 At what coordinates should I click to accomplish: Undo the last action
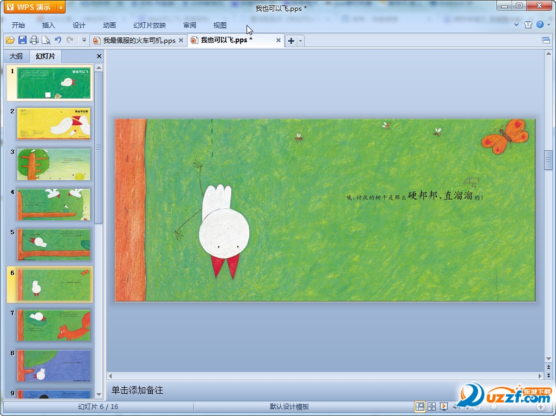[58, 40]
